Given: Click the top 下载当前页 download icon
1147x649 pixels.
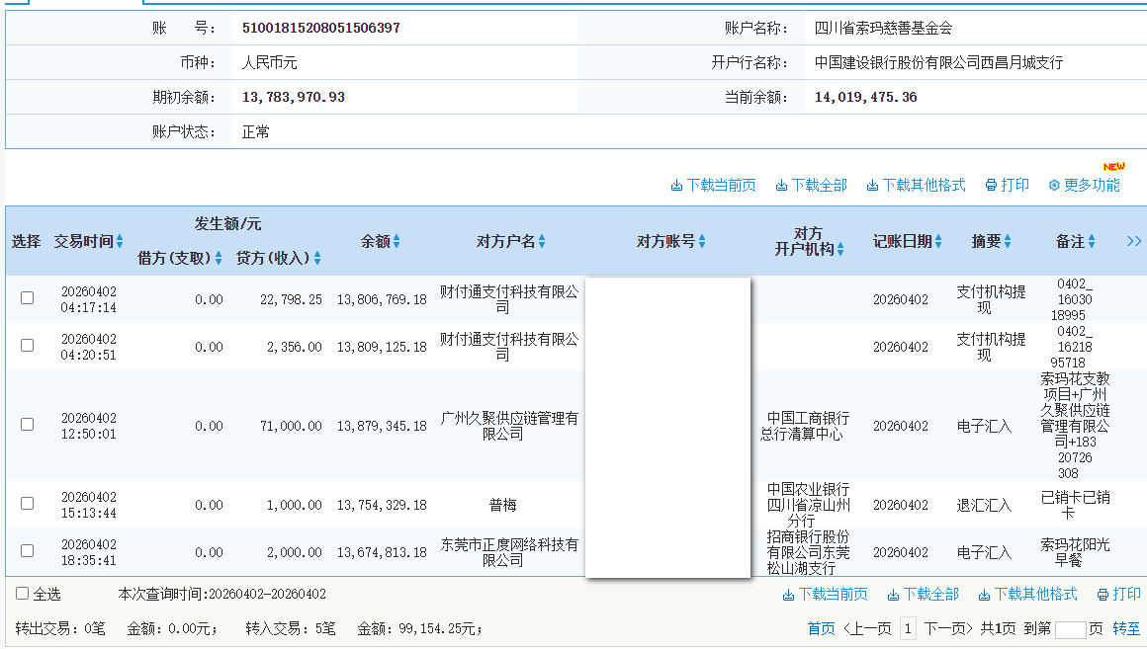Looking at the screenshot, I should (678, 184).
